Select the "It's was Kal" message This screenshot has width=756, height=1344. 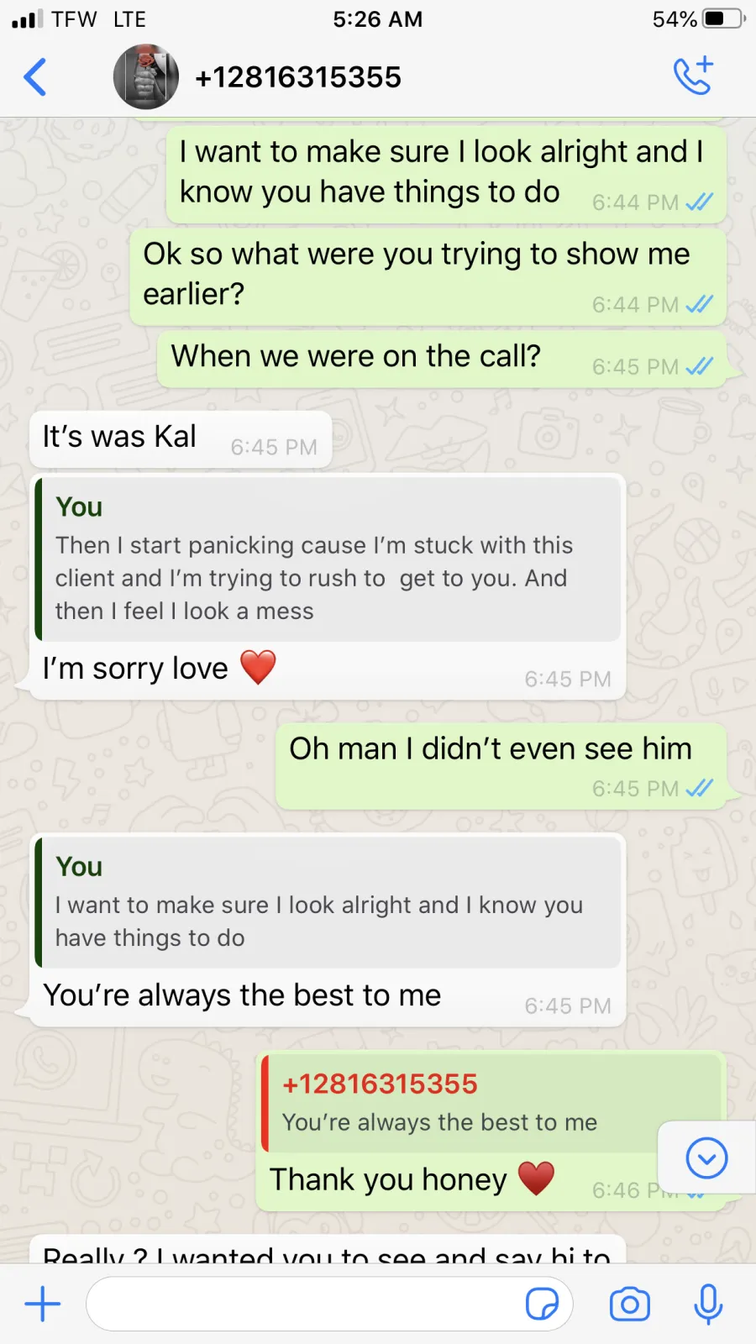tap(181, 439)
